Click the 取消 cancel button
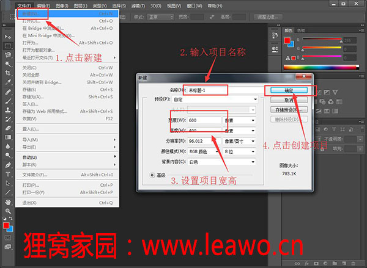The width and height of the screenshot is (367, 268). click(x=289, y=100)
